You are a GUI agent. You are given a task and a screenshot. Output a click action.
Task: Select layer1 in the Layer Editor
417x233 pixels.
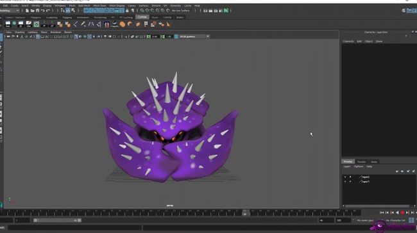click(366, 182)
